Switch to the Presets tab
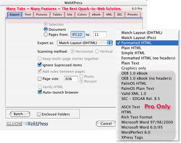The height and width of the screenshot is (143, 181). pyautogui.click(x=133, y=15)
